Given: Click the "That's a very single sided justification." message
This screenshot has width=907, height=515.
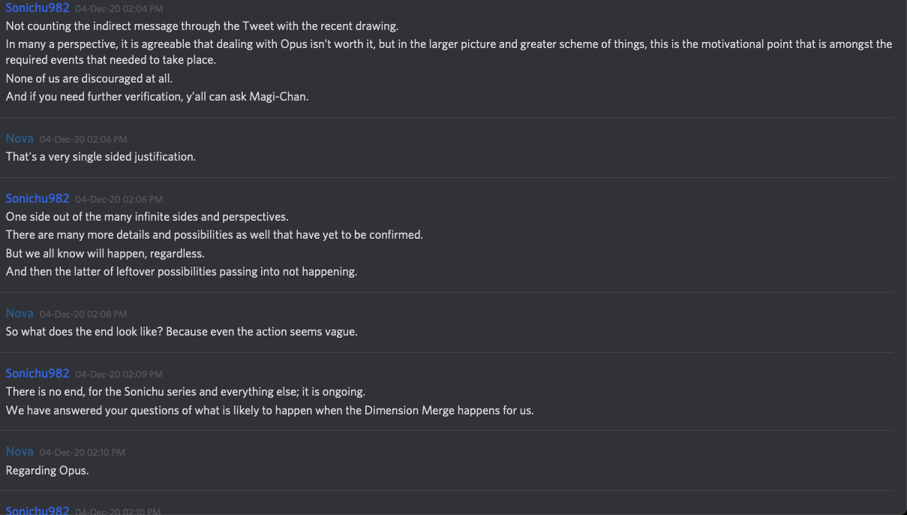Looking at the screenshot, I should coord(101,157).
